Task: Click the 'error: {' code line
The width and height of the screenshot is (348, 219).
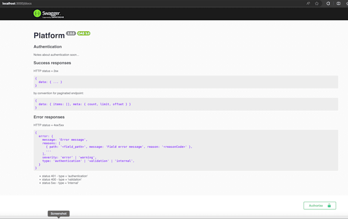Action: pos(46,136)
